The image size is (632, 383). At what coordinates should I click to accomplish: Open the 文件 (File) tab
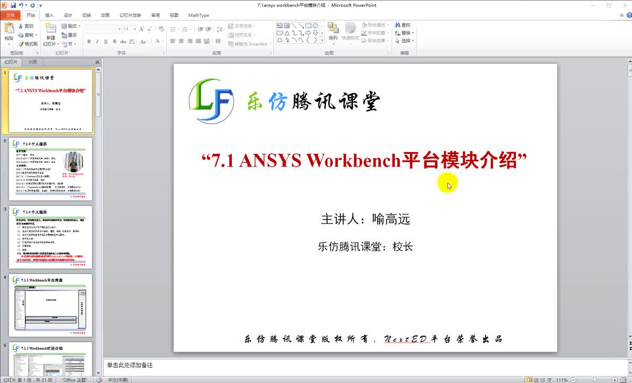[x=11, y=15]
